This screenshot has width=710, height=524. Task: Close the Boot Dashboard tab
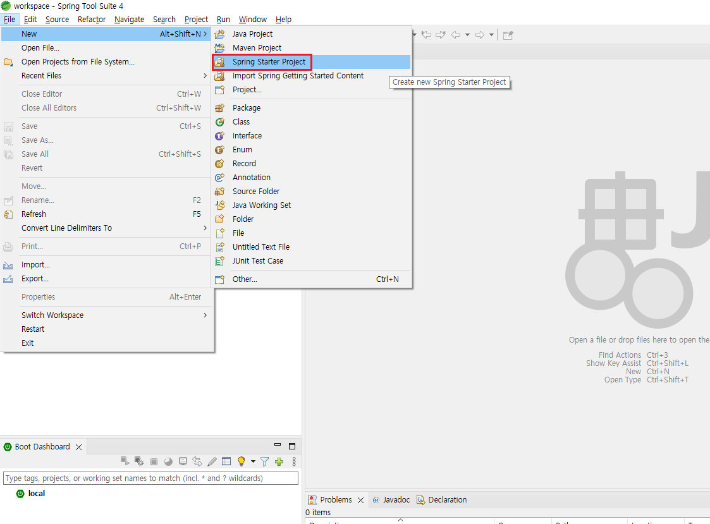click(x=79, y=447)
